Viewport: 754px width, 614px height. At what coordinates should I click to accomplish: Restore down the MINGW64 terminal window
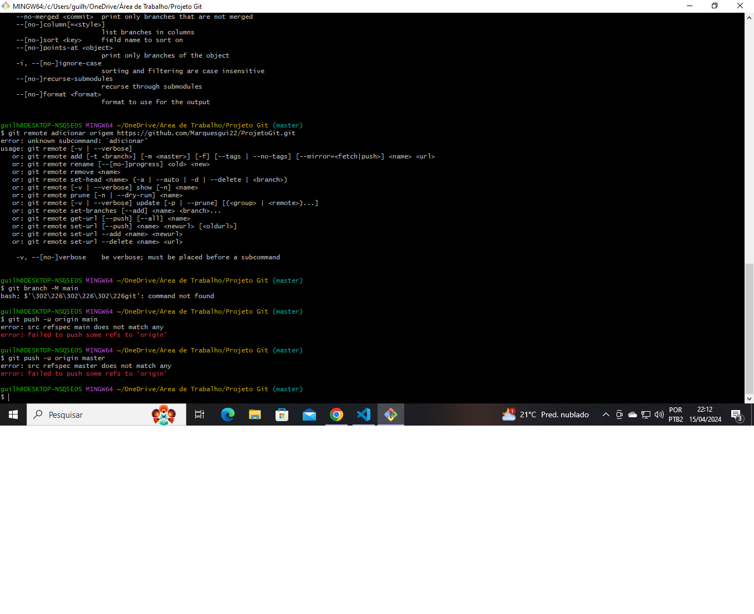[x=715, y=6]
